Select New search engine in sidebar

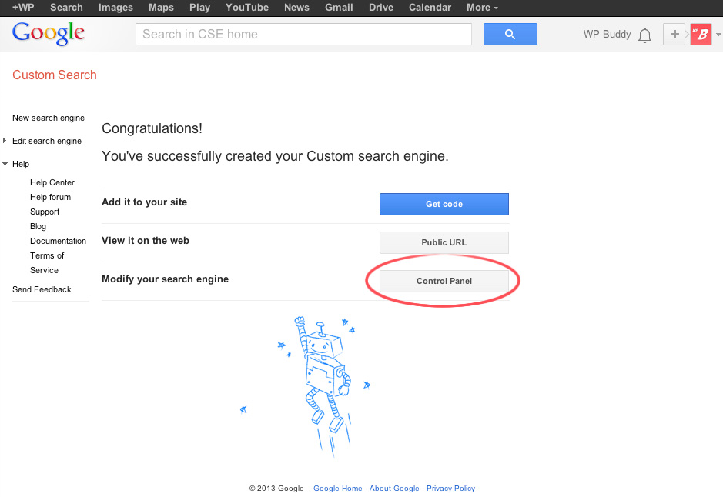pos(49,118)
